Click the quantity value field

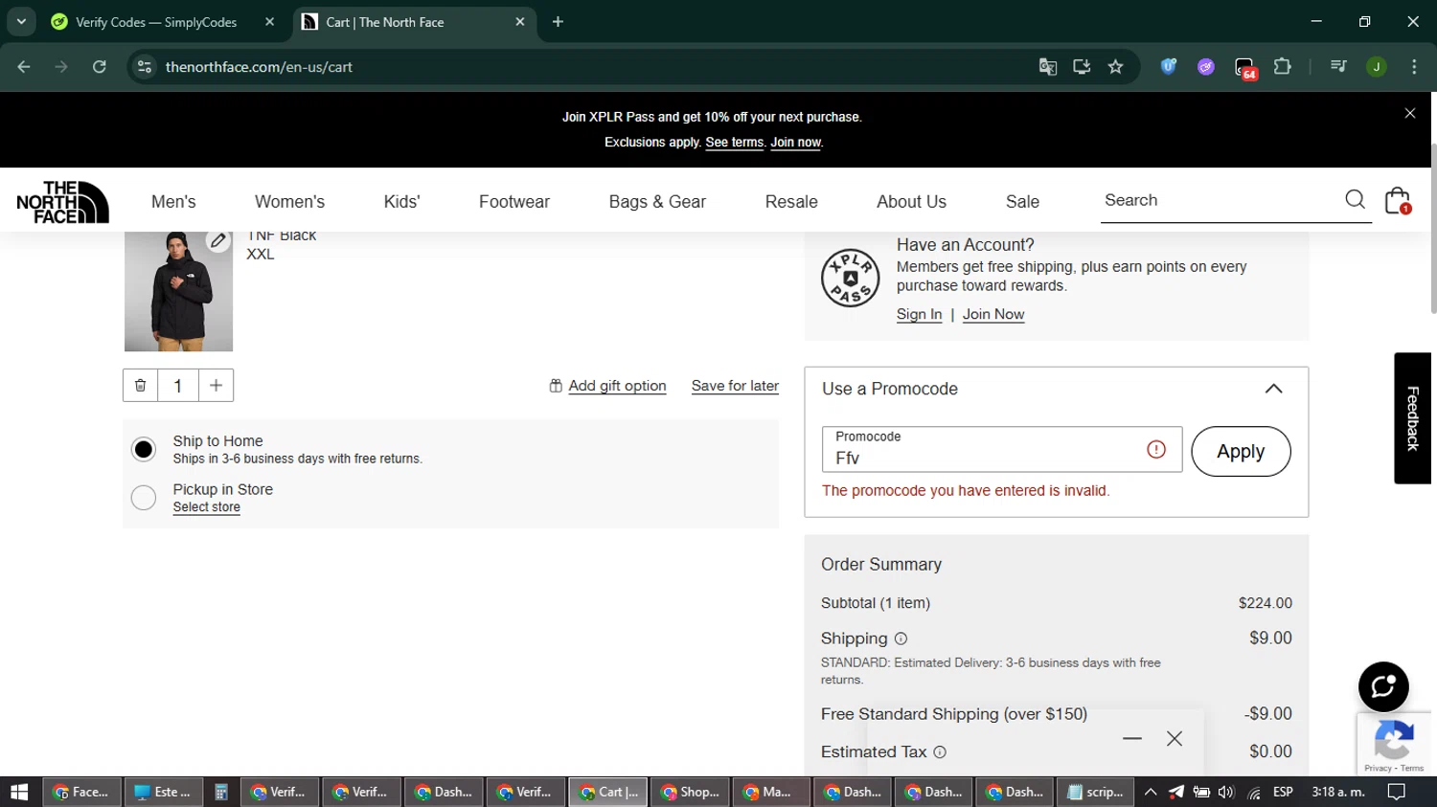(178, 386)
